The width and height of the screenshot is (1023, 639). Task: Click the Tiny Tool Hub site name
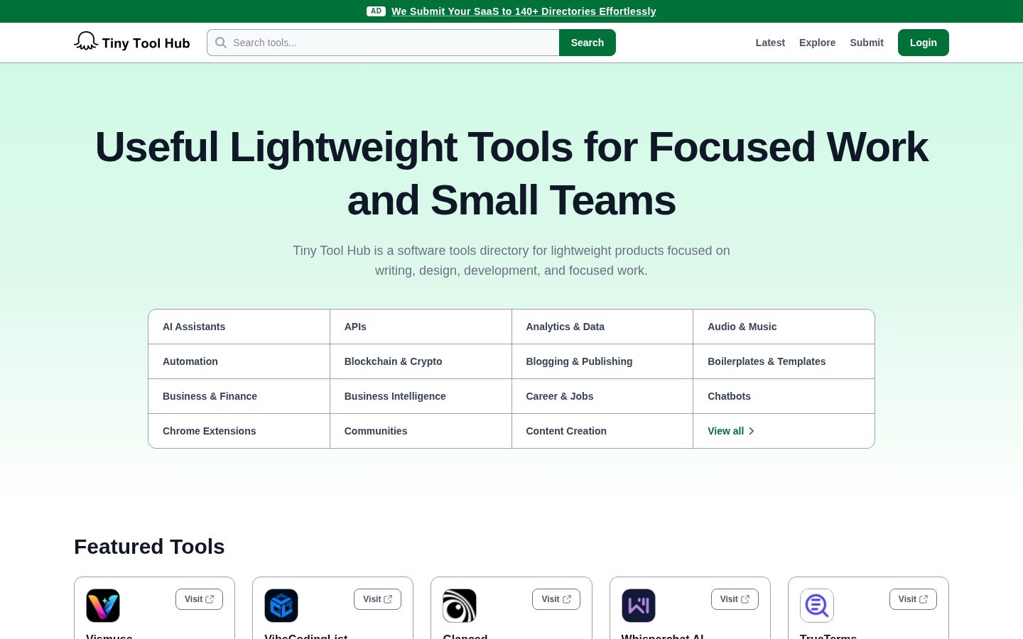coord(146,43)
